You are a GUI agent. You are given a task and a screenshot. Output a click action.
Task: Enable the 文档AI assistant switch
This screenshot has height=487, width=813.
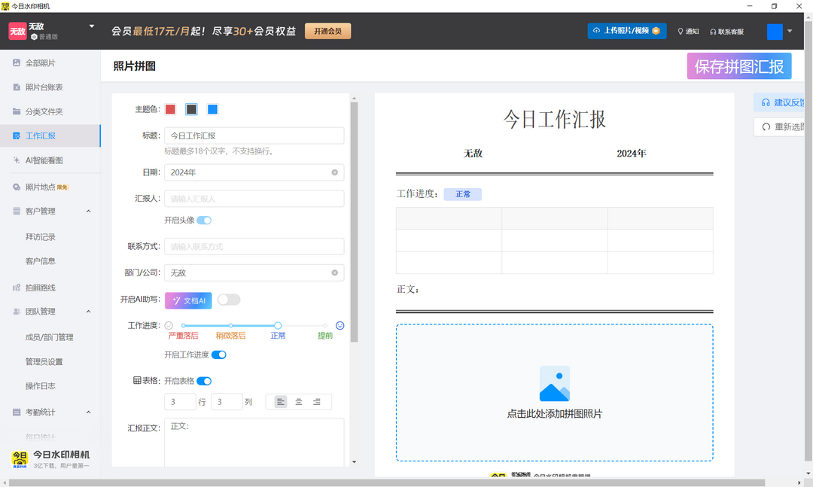point(229,300)
